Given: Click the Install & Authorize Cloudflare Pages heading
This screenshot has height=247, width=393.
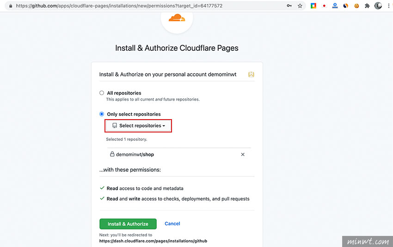Looking at the screenshot, I should coord(177,48).
